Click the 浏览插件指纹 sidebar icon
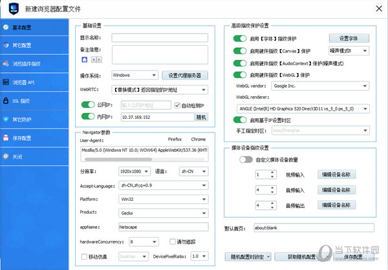 point(6,64)
